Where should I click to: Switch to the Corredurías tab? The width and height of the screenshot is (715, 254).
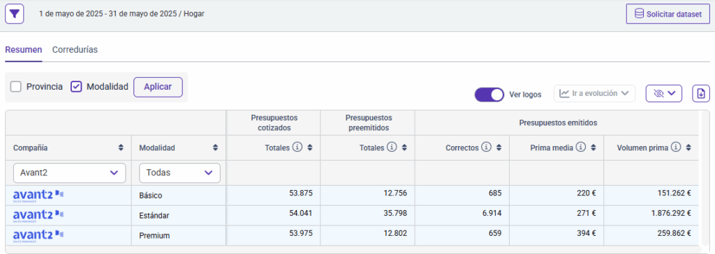(x=75, y=50)
